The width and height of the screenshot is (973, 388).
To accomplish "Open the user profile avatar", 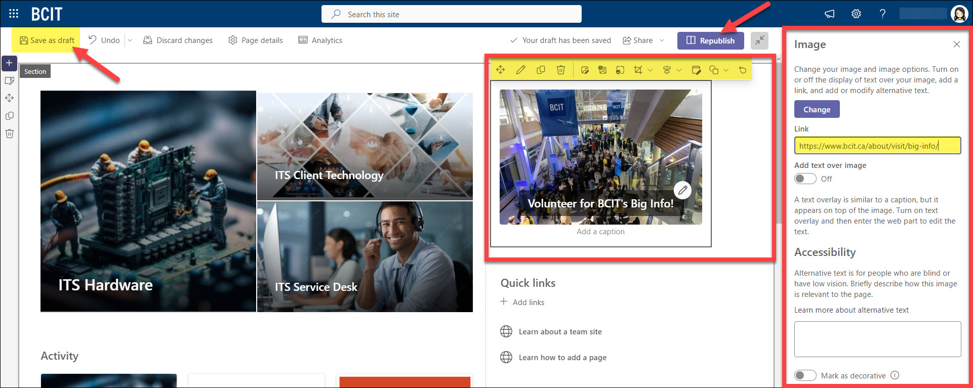I will click(x=959, y=14).
